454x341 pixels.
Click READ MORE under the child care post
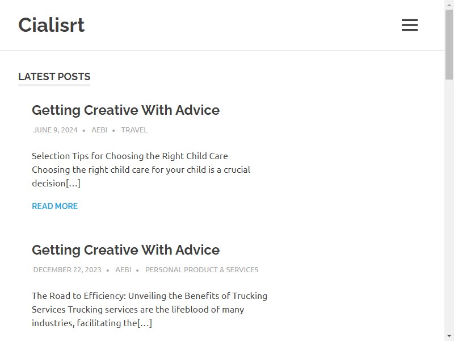click(54, 206)
